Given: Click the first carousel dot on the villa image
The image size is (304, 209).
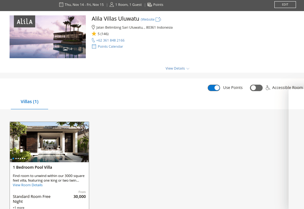Looking at the screenshot, I should click(13, 159).
